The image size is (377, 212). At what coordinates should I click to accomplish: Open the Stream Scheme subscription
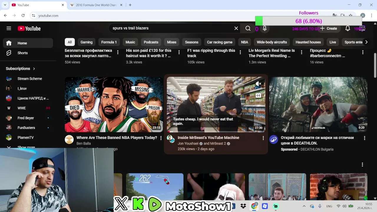(x=28, y=79)
